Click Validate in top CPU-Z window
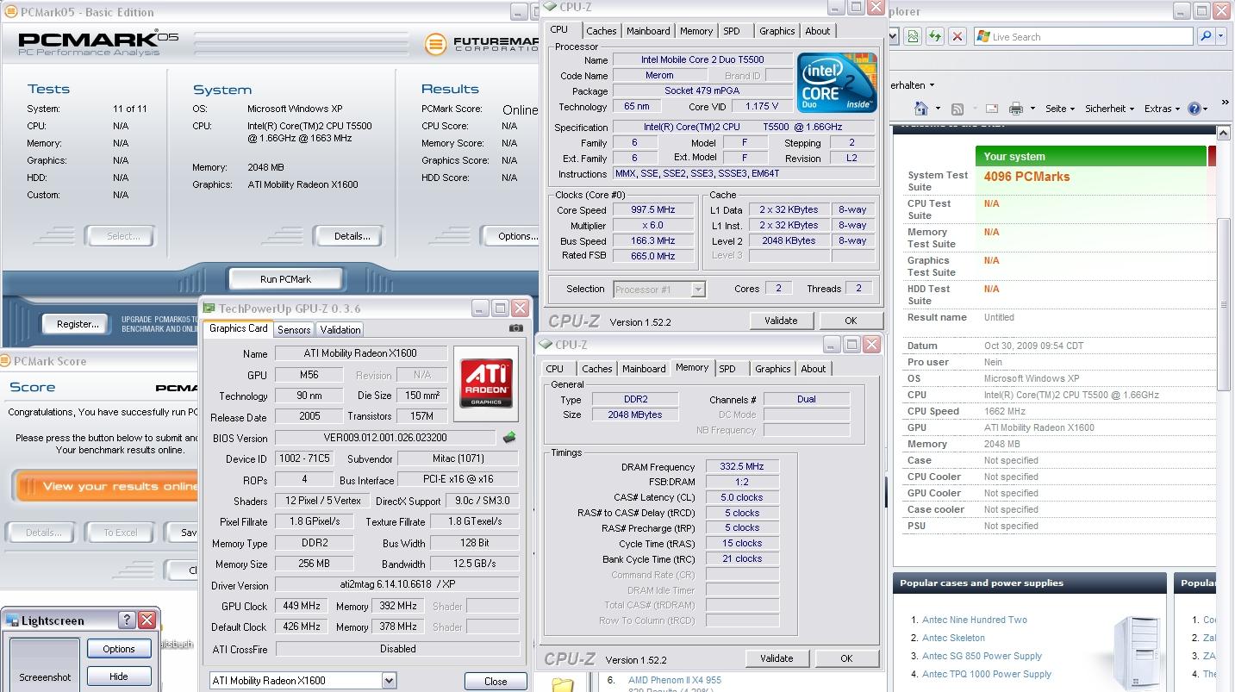The height and width of the screenshot is (692, 1235). click(x=781, y=321)
